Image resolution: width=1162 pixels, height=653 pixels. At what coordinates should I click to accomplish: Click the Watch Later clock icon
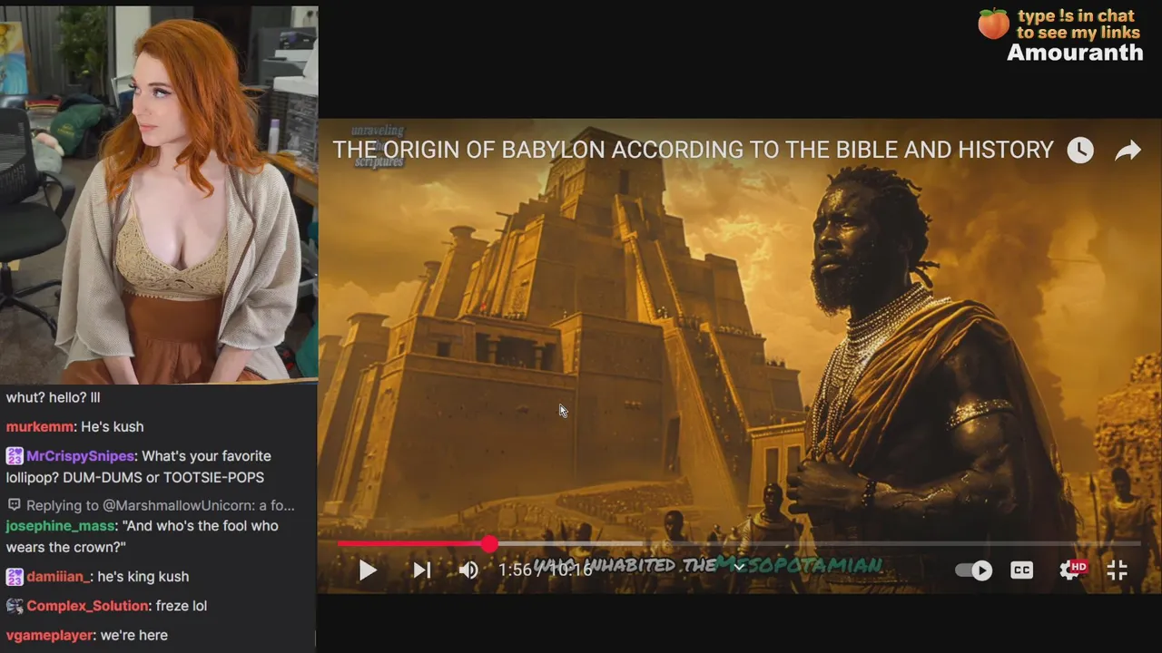[x=1080, y=151]
